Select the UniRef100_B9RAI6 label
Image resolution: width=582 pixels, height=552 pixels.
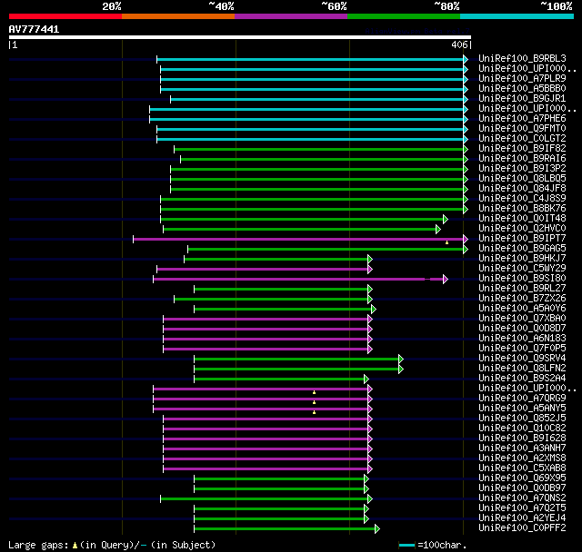pyautogui.click(x=522, y=159)
